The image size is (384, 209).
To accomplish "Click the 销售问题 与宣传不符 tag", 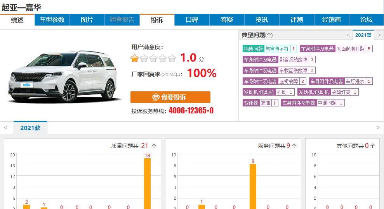I will tap(270, 49).
